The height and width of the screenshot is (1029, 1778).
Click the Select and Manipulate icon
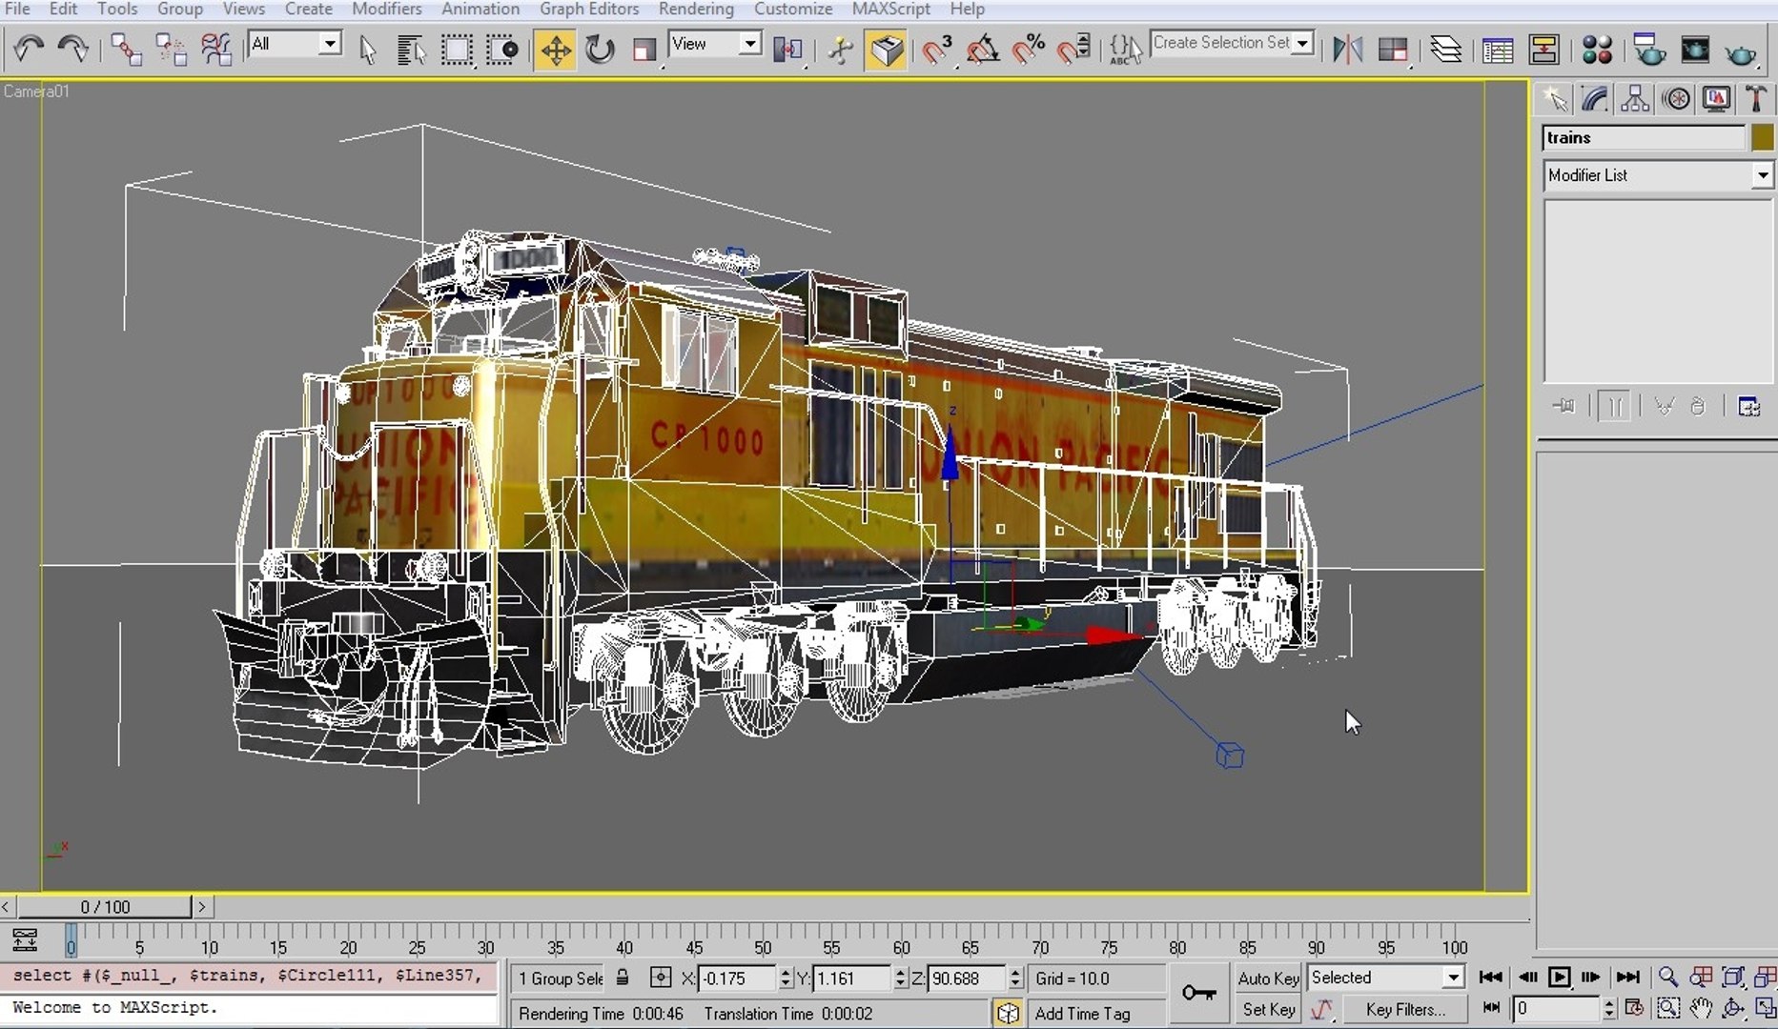click(840, 49)
